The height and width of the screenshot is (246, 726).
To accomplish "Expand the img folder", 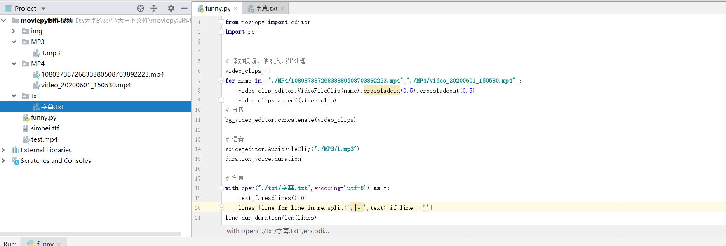I will click(x=14, y=31).
